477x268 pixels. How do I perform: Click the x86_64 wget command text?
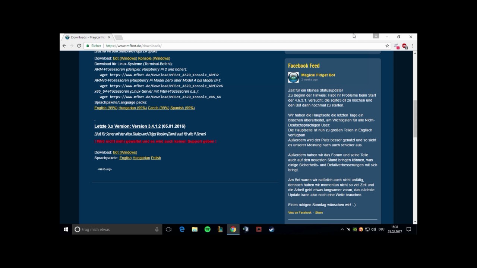pyautogui.click(x=160, y=97)
